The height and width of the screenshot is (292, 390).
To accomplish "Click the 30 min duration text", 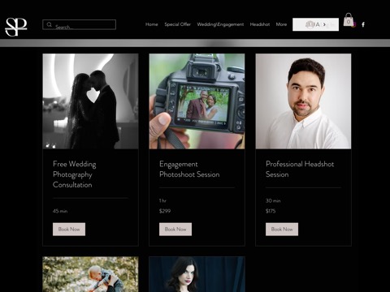I will point(273,200).
